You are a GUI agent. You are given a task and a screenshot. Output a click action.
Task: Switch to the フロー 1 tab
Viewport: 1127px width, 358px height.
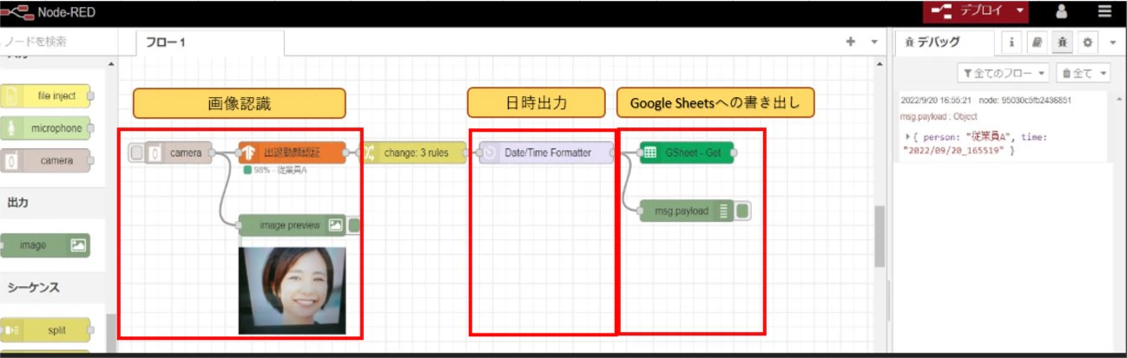[x=209, y=42]
